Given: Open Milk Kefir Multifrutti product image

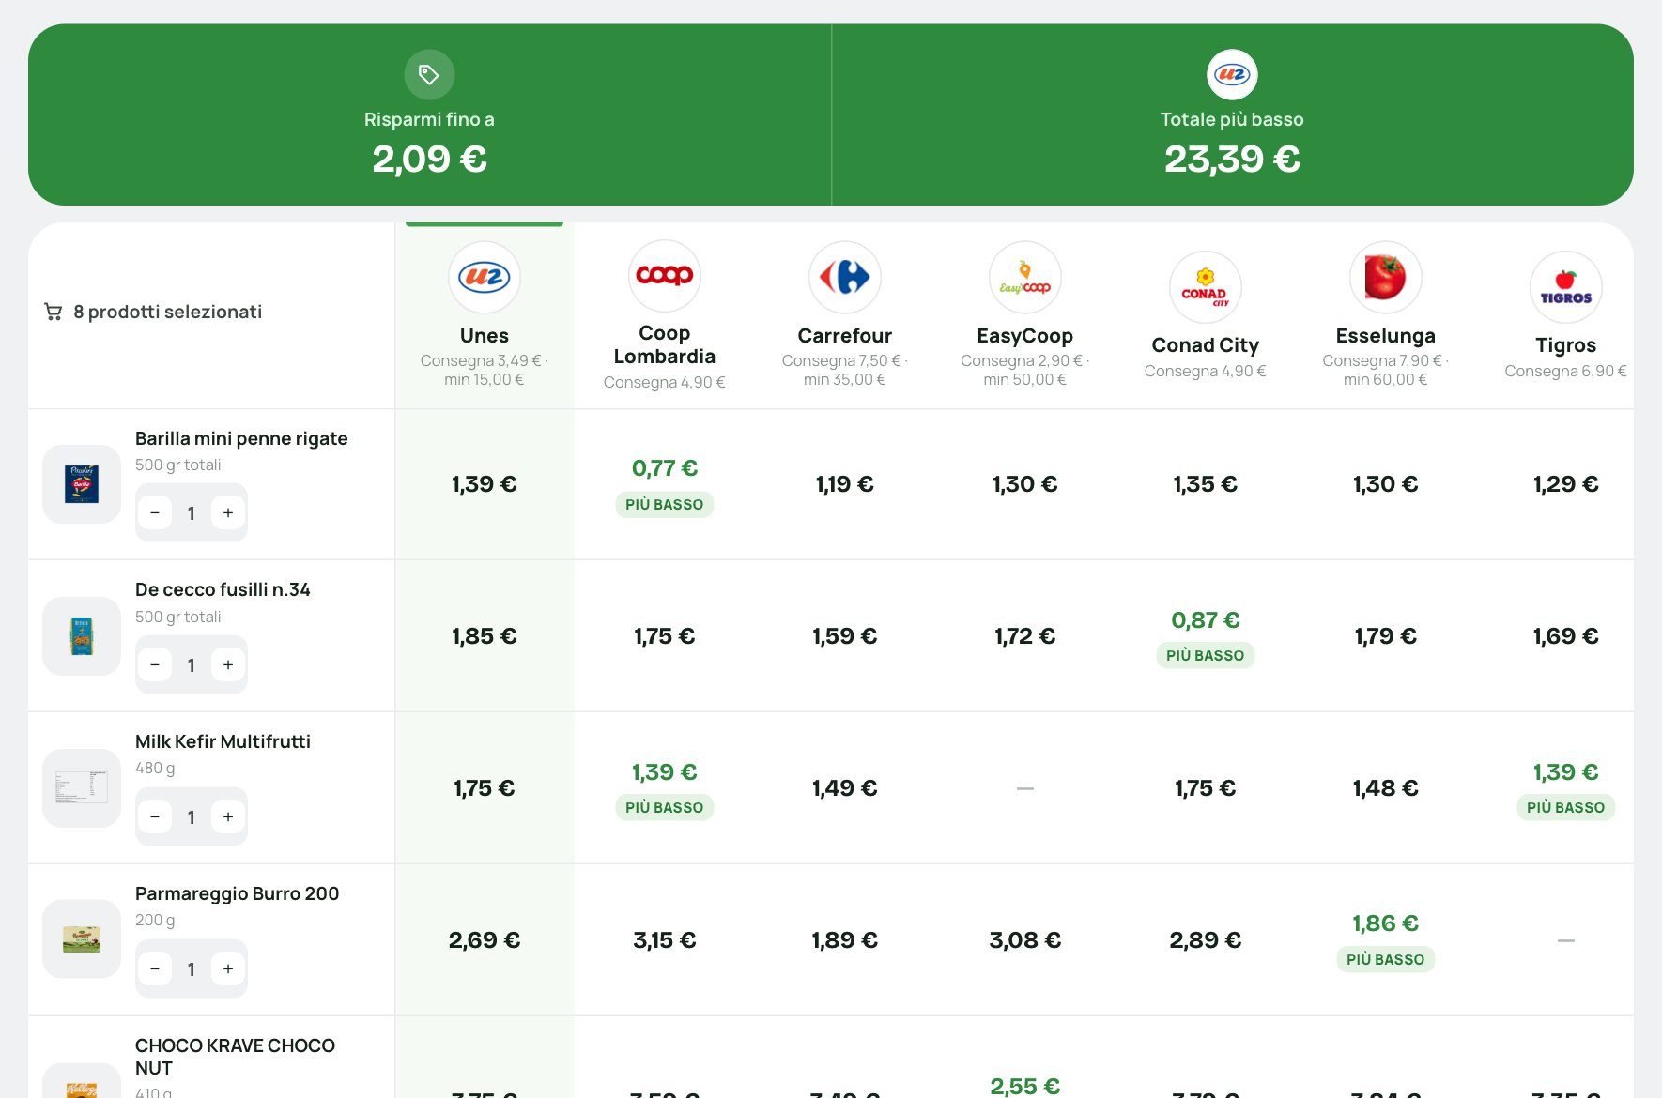Looking at the screenshot, I should pos(82,788).
